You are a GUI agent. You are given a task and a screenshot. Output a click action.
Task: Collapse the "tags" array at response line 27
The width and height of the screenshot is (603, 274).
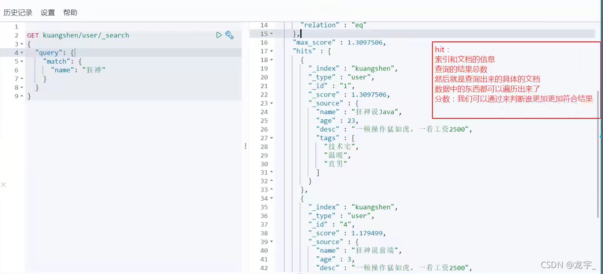(271, 138)
